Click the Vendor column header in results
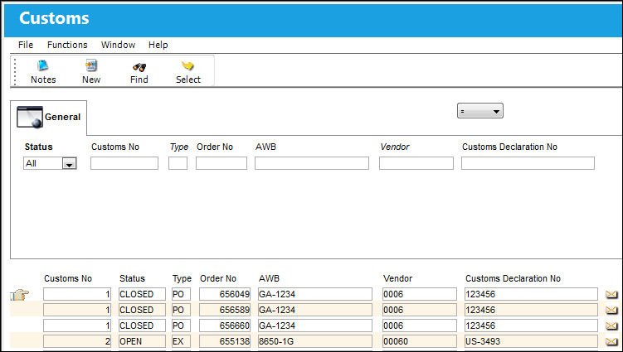The height and width of the screenshot is (352, 623). pos(397,278)
